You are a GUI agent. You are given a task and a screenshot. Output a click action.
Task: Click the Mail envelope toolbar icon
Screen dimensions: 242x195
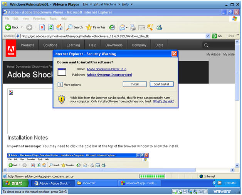122,27
